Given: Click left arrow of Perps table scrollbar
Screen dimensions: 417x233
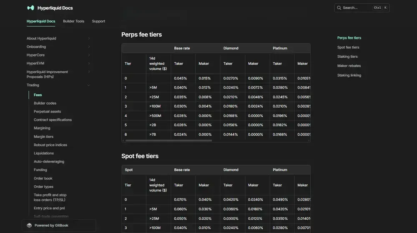Looking at the screenshot, I should pyautogui.click(x=123, y=141).
